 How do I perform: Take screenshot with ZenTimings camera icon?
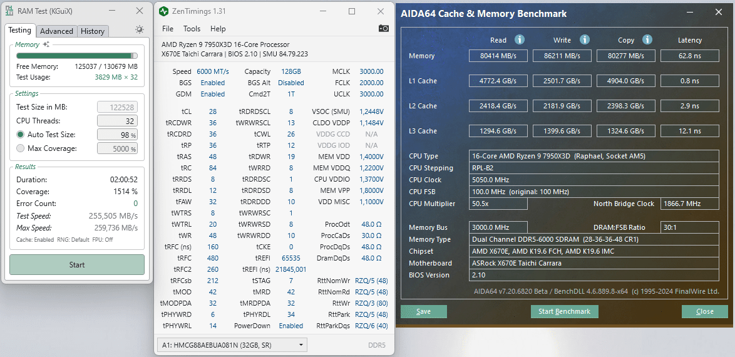(x=383, y=29)
